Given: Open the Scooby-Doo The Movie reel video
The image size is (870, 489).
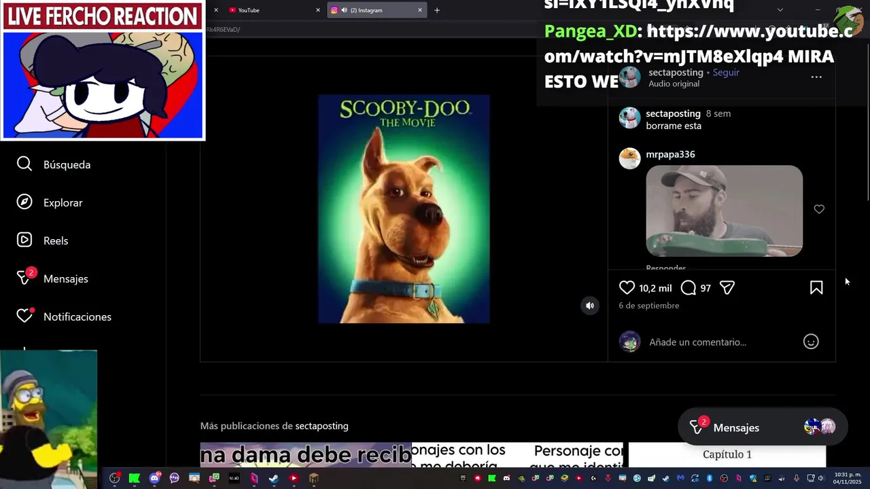Looking at the screenshot, I should (x=404, y=209).
